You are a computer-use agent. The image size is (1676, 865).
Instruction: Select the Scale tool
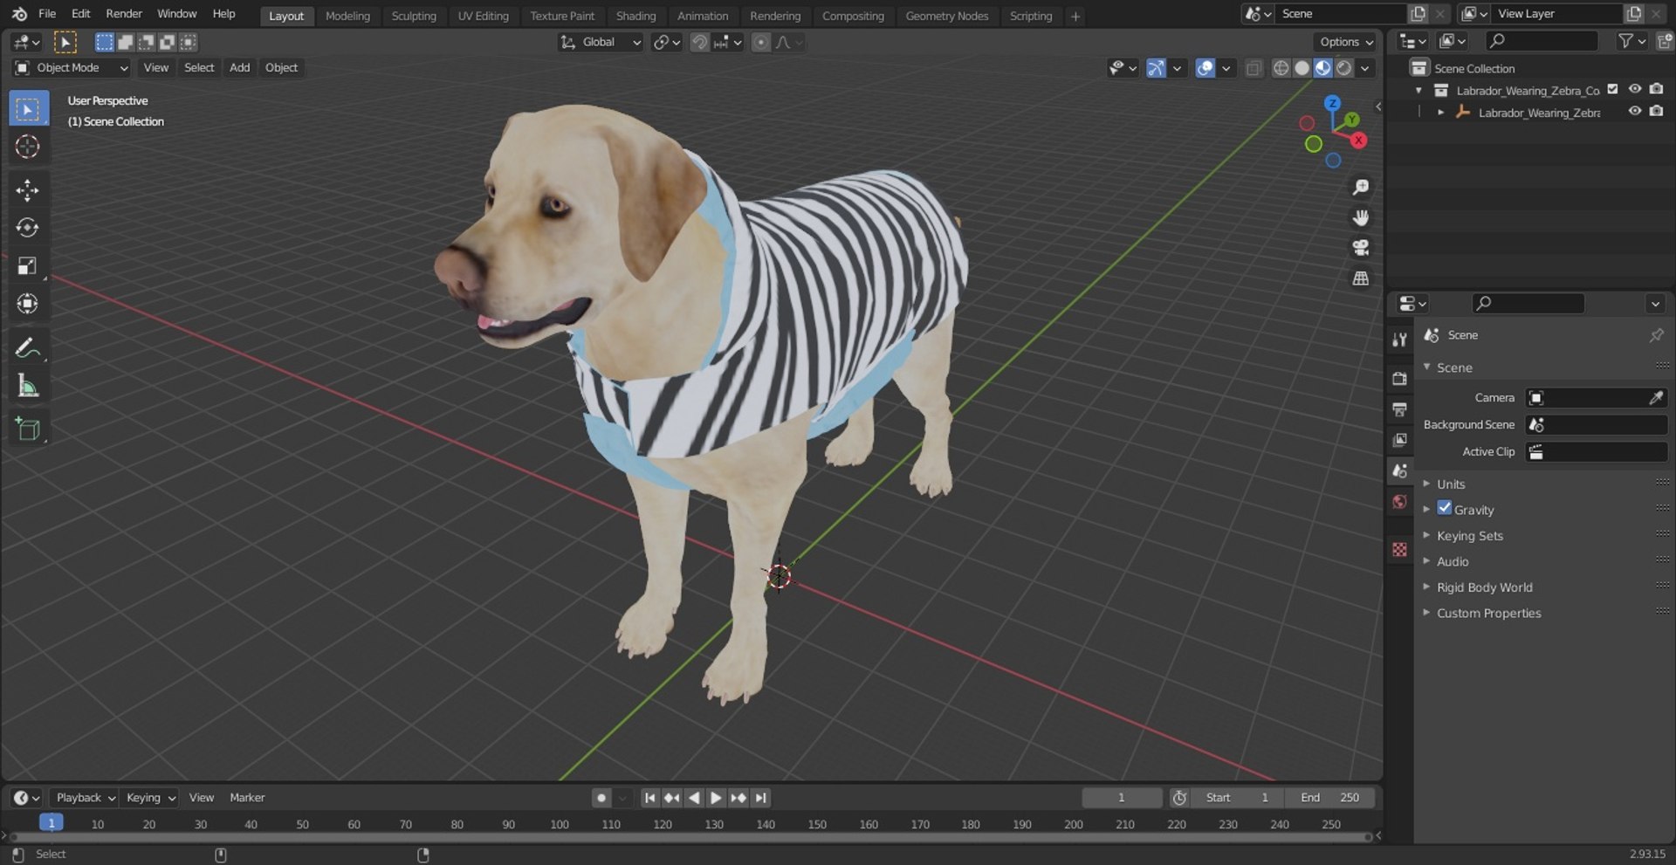point(28,265)
